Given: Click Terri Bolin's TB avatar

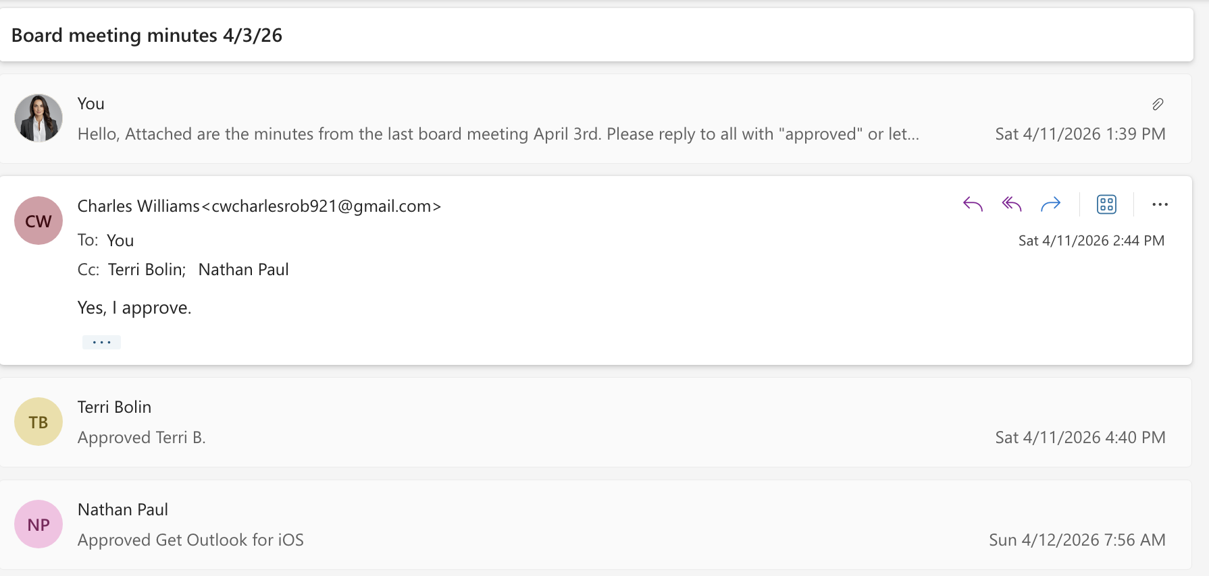Looking at the screenshot, I should pos(38,422).
